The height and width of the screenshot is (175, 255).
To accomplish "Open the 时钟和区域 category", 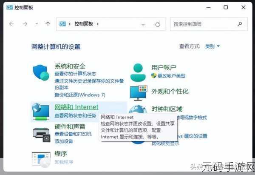I will [x=167, y=109].
